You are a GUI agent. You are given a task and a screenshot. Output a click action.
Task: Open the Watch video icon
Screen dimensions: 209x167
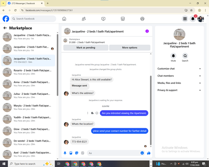pyautogui.click(x=103, y=19)
